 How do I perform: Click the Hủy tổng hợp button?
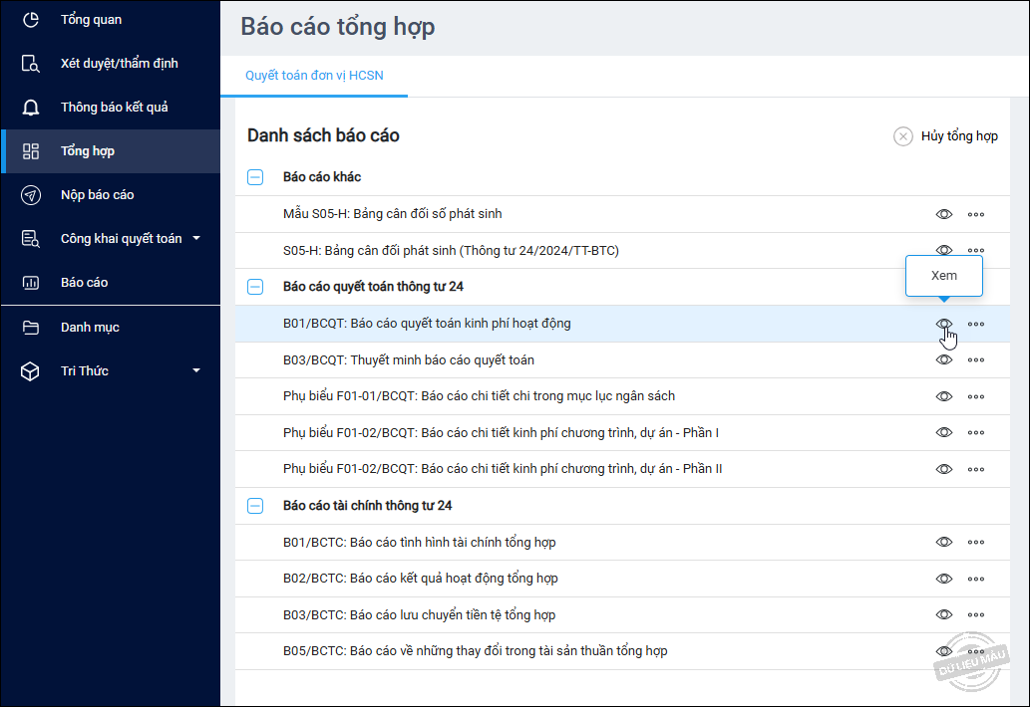coord(946,136)
